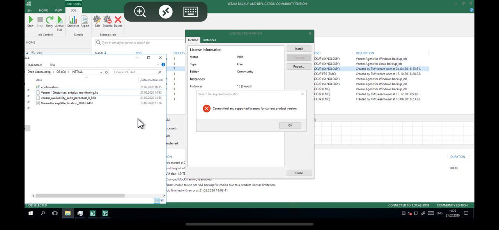Show the on-screen keyboard
Viewport: 499px width, 230px height.
click(x=191, y=12)
